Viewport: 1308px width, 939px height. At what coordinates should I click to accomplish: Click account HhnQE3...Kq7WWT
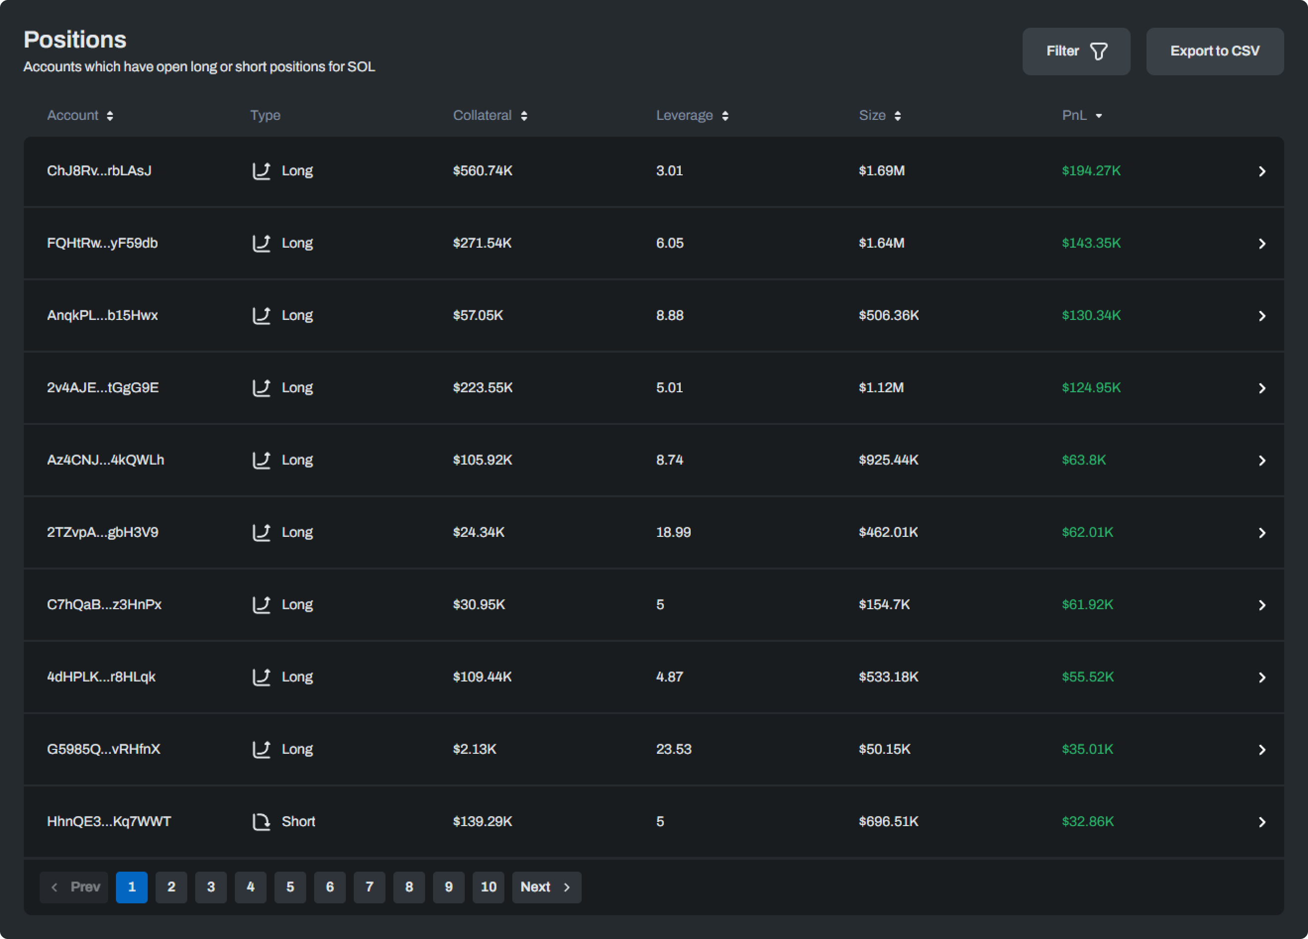coord(109,822)
